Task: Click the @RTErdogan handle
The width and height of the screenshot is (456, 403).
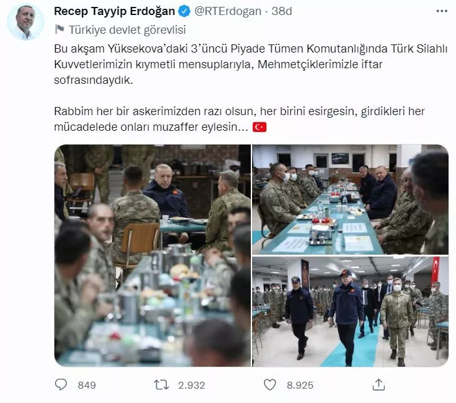Action: point(228,11)
